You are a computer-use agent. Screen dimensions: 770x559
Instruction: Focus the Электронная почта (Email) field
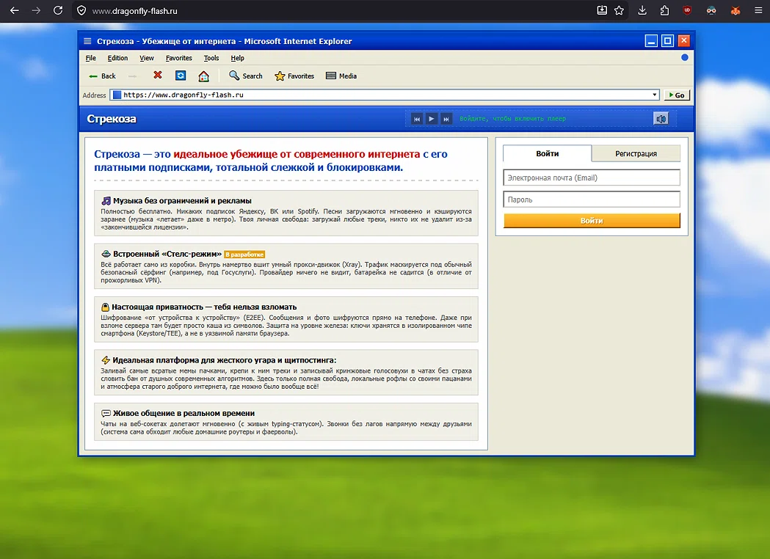(592, 178)
